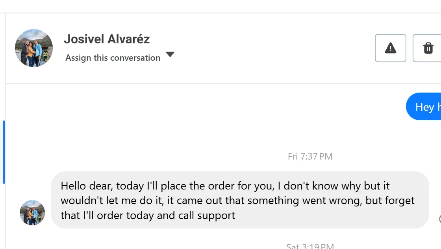Open the contact name Josivel Alvaréz
Image resolution: width=441 pixels, height=249 pixels.
(x=107, y=39)
